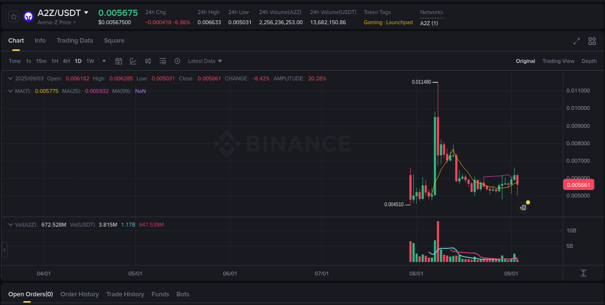Select the line chart style icon
The height and width of the screenshot is (305, 605).
[133, 61]
